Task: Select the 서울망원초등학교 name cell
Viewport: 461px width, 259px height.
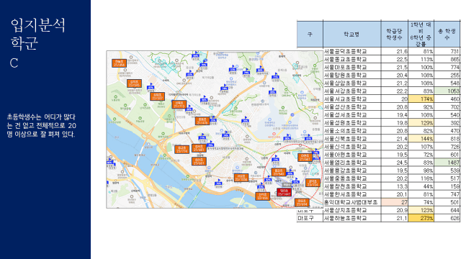Action: click(x=352, y=75)
